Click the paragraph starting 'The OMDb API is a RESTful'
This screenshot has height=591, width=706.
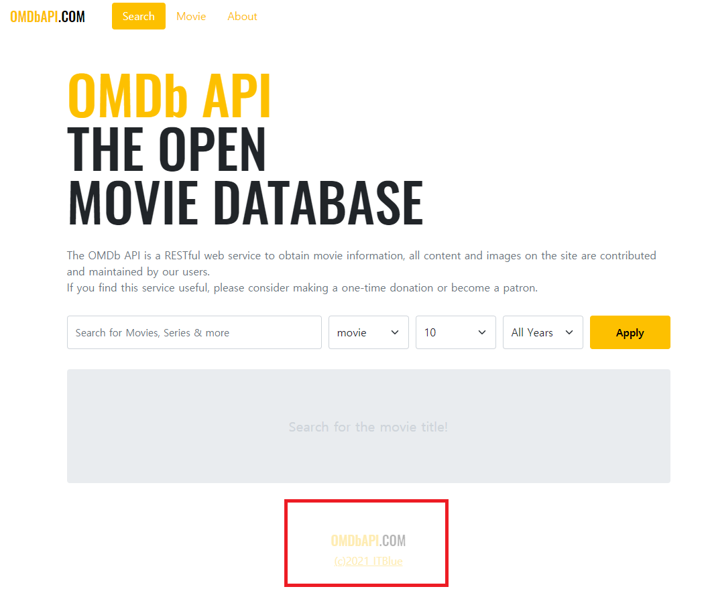point(361,263)
